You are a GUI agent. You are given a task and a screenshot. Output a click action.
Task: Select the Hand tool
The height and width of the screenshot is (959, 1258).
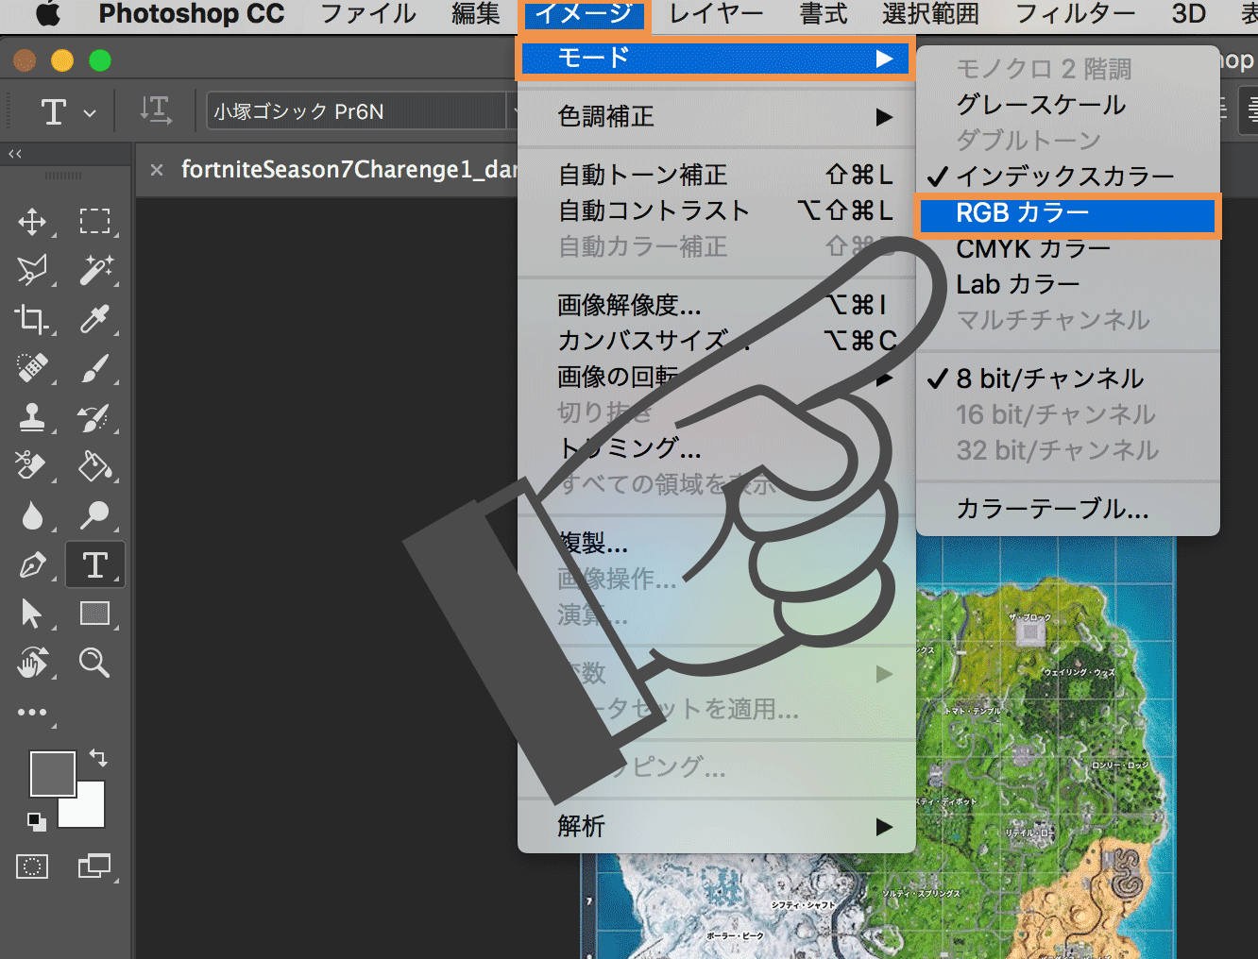[x=32, y=663]
